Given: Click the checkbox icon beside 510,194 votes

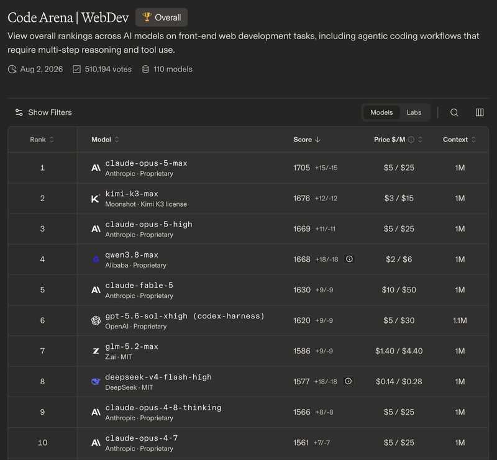Looking at the screenshot, I should point(76,70).
